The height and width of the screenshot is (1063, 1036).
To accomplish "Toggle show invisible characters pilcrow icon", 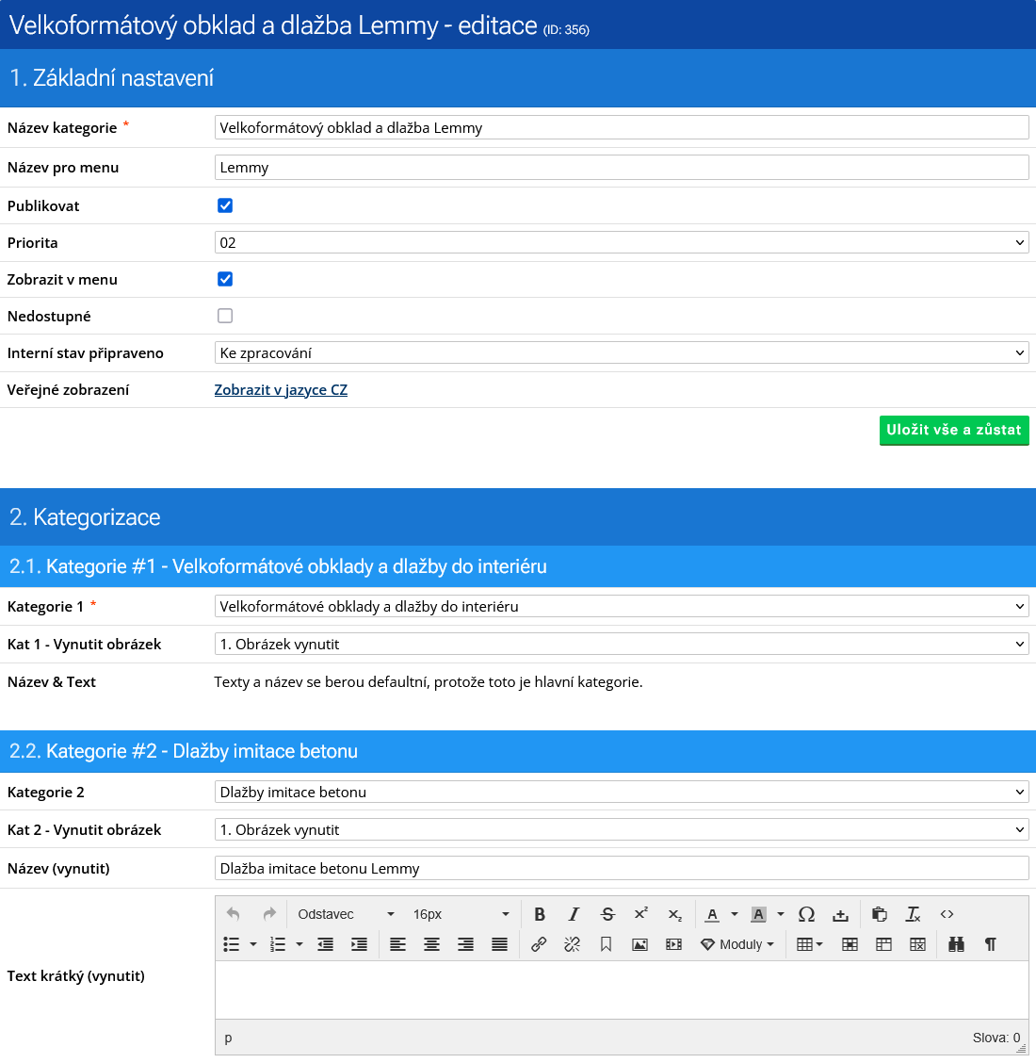I will pyautogui.click(x=990, y=944).
